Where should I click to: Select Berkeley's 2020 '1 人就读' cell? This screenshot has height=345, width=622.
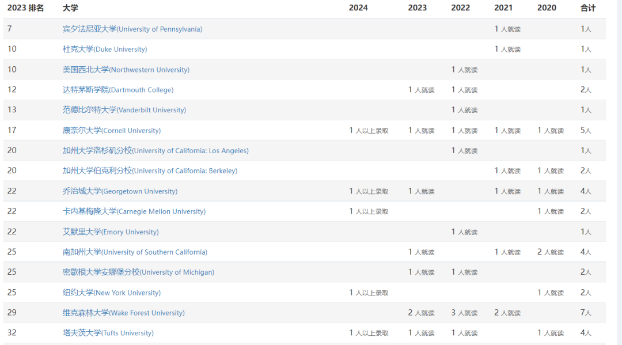tap(551, 170)
